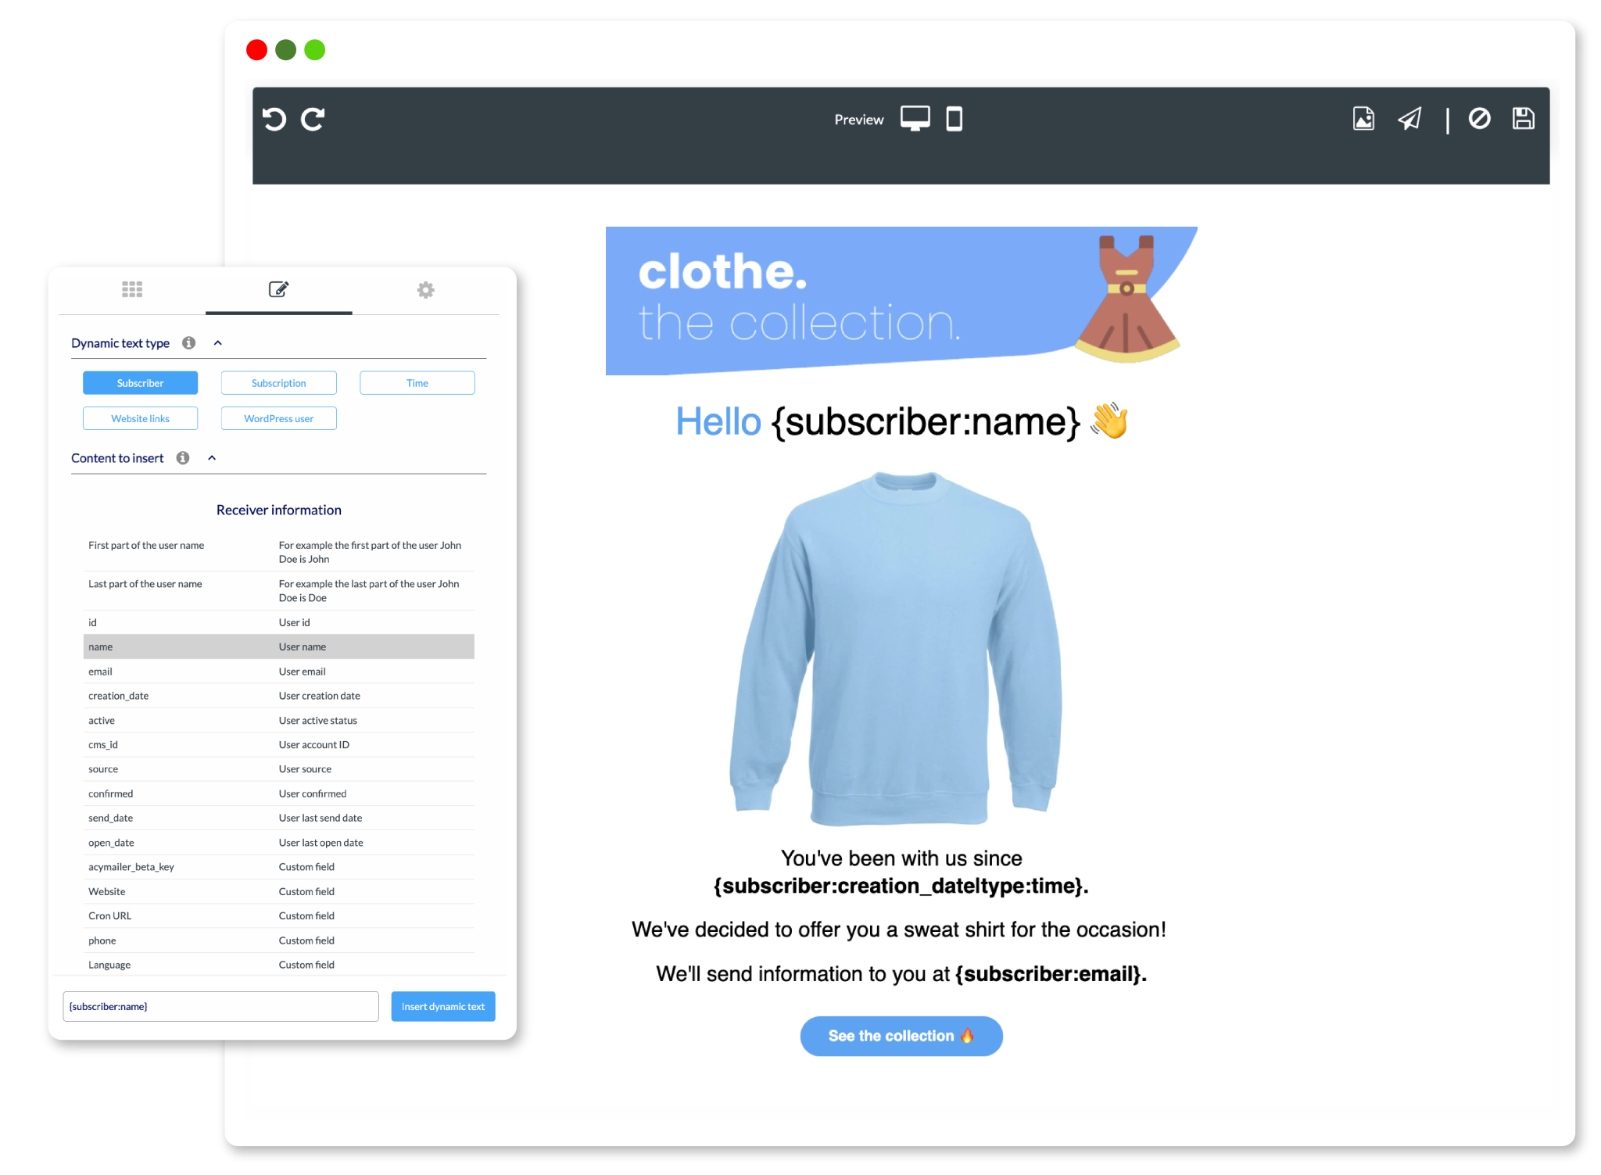The height and width of the screenshot is (1175, 1601).
Task: Click the cancel/disable icon
Action: pyautogui.click(x=1481, y=118)
